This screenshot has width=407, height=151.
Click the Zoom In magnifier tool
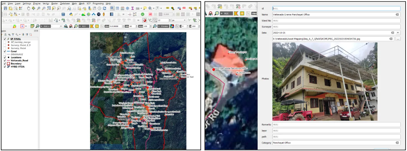point(39,8)
